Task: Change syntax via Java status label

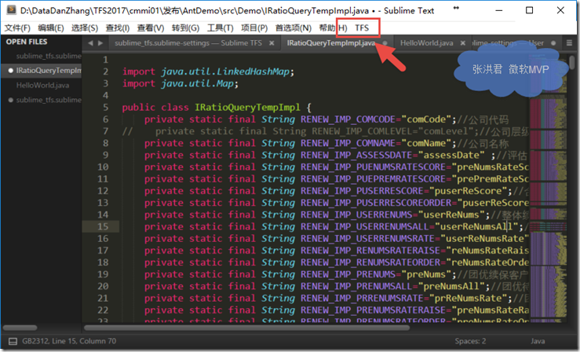Action: pyautogui.click(x=538, y=341)
